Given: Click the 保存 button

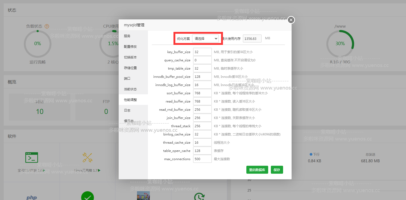Looking at the screenshot, I should point(277,170).
